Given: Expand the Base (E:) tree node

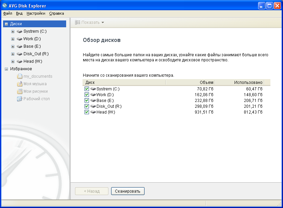Looking at the screenshot, I should point(13,46).
